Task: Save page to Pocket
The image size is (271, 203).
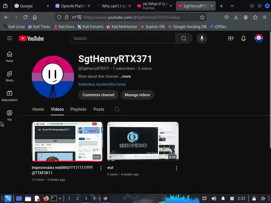Action: (x=227, y=17)
